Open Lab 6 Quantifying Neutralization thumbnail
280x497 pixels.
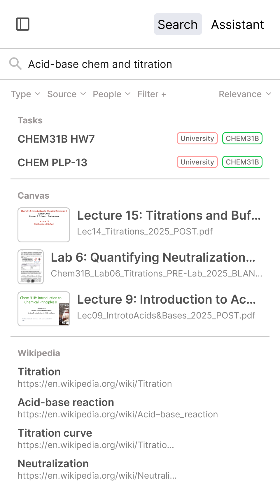click(x=31, y=267)
